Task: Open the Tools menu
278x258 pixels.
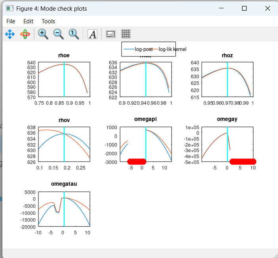Action: (48, 21)
